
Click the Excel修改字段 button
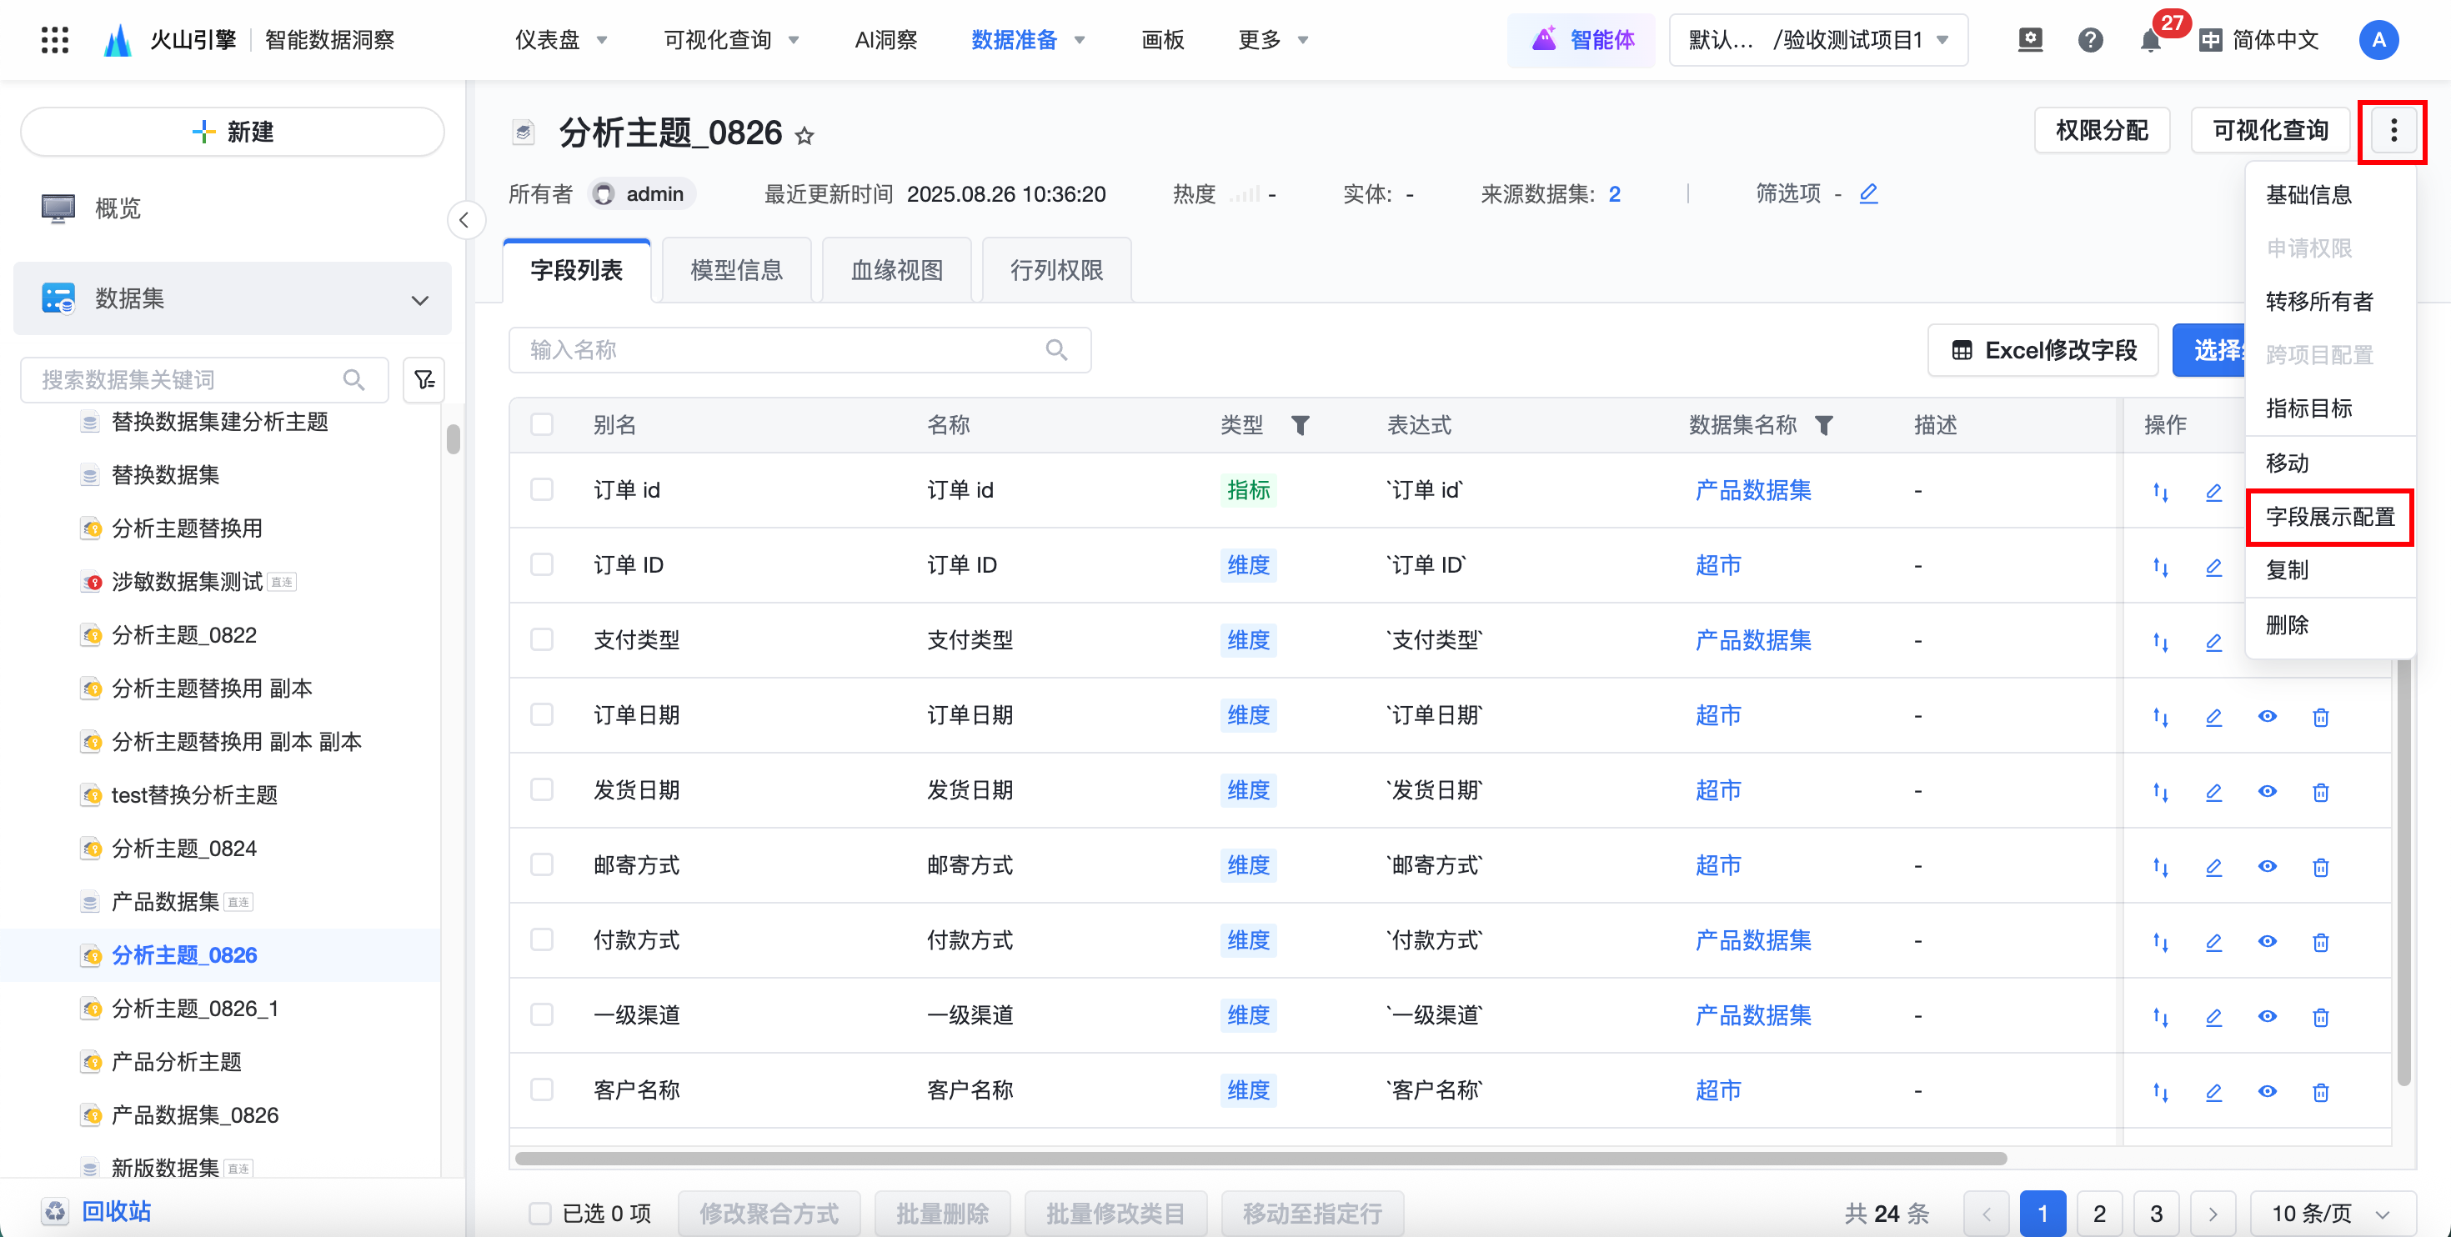2044,350
